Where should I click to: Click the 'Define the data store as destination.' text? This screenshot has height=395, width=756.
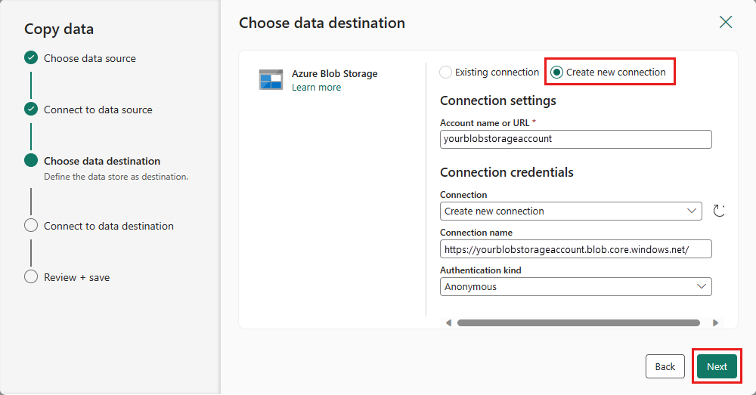[116, 177]
